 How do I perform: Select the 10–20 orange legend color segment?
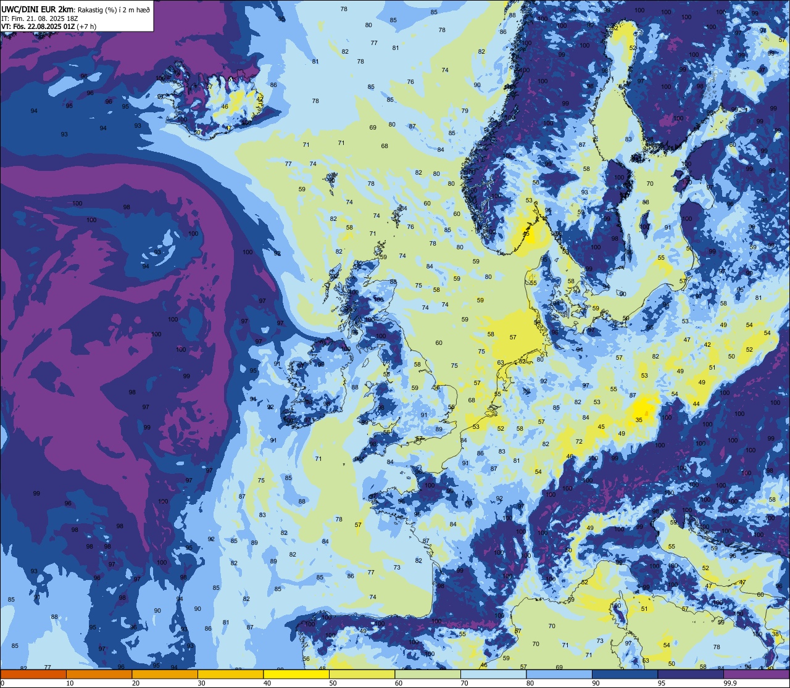pyautogui.click(x=99, y=674)
